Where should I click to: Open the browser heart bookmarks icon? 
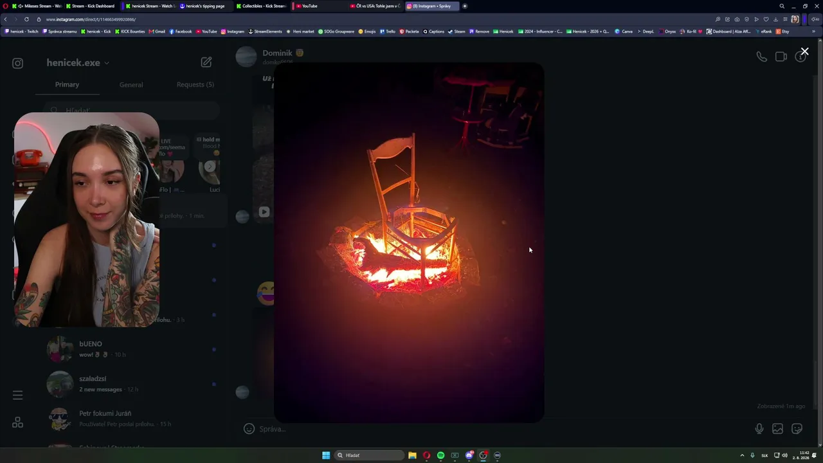click(766, 19)
